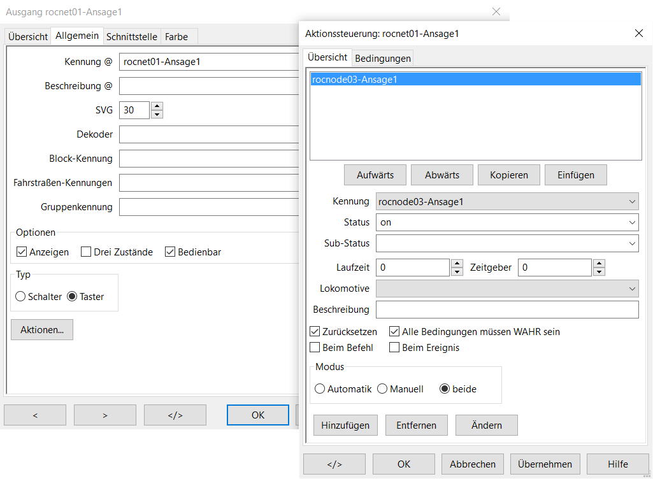Open the Schnittstelle tab
This screenshot has height=479, width=653.
(131, 37)
